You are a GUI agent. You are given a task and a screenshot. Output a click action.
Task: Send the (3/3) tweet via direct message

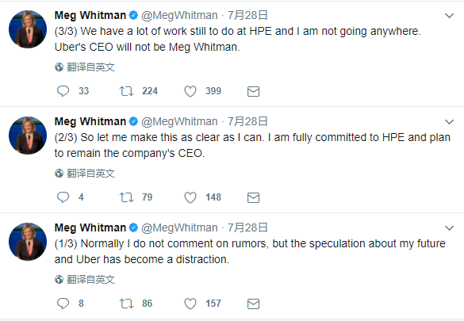click(253, 91)
